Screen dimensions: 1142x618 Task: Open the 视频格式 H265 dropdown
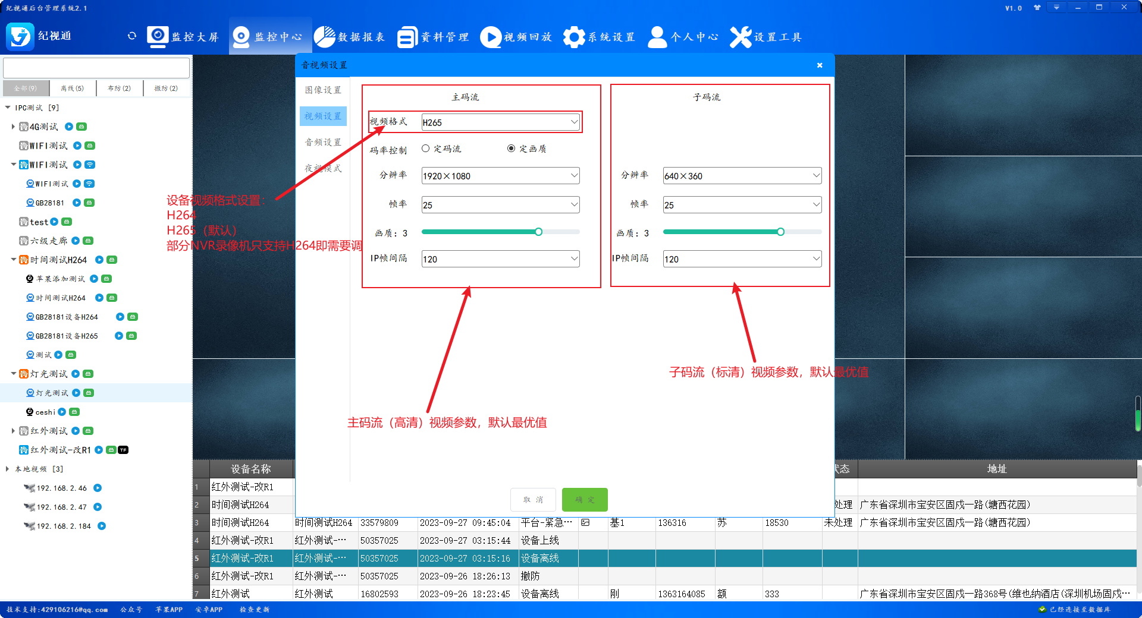(x=500, y=122)
